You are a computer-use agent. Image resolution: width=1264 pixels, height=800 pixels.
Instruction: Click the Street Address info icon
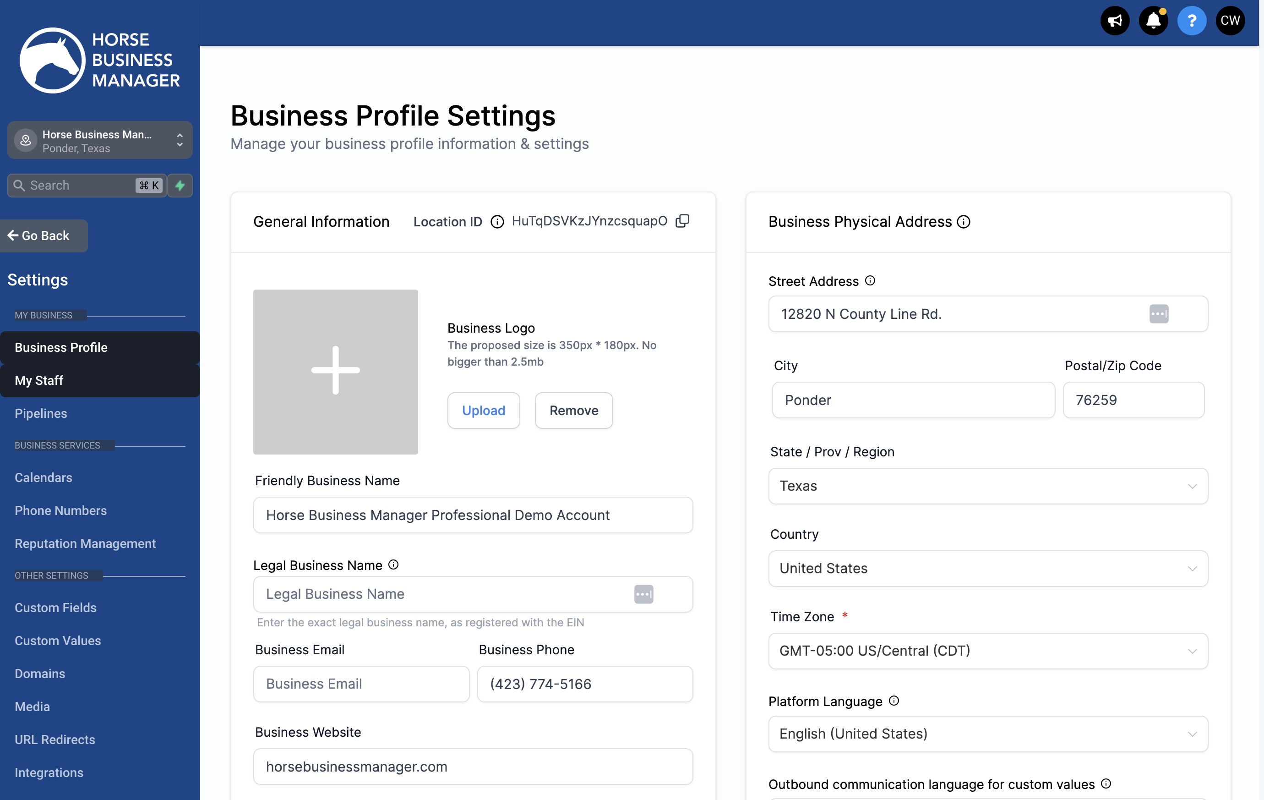(870, 280)
